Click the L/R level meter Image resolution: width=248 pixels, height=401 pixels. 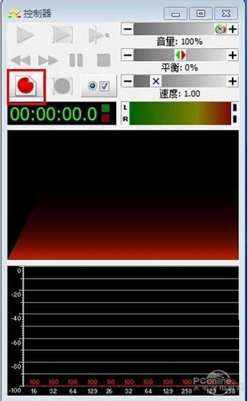(x=180, y=113)
